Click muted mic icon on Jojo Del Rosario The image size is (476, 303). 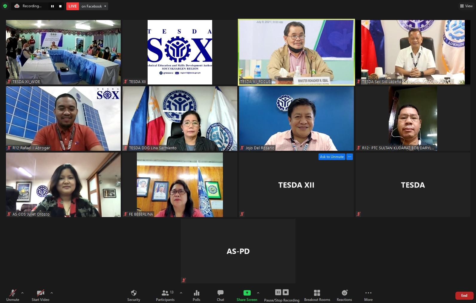pyautogui.click(x=242, y=148)
